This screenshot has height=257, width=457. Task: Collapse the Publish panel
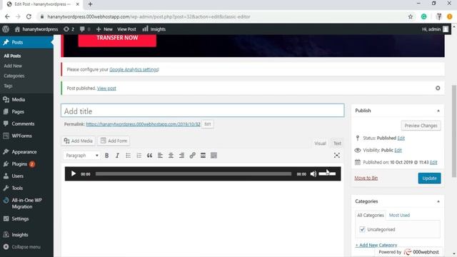438,111
